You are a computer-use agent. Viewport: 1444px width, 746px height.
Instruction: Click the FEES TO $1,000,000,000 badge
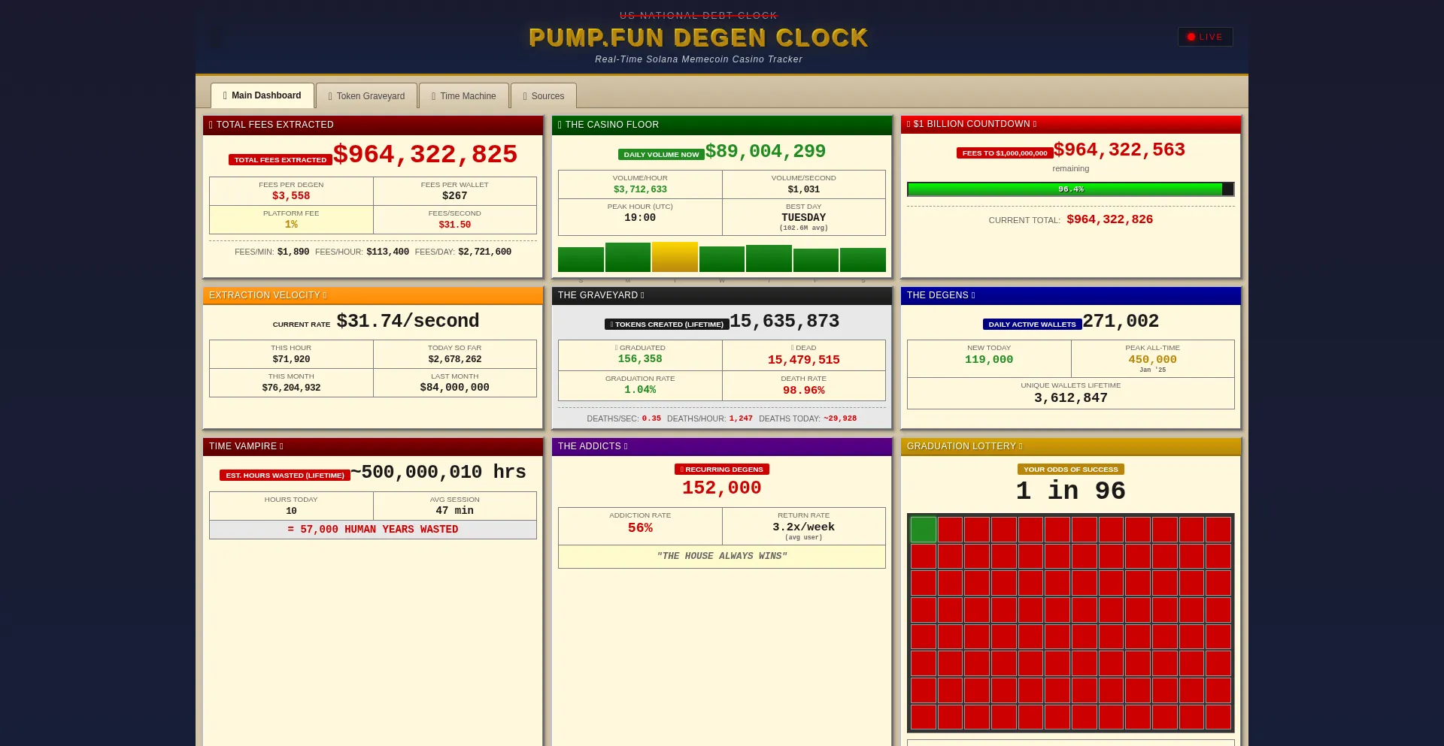coord(1005,153)
